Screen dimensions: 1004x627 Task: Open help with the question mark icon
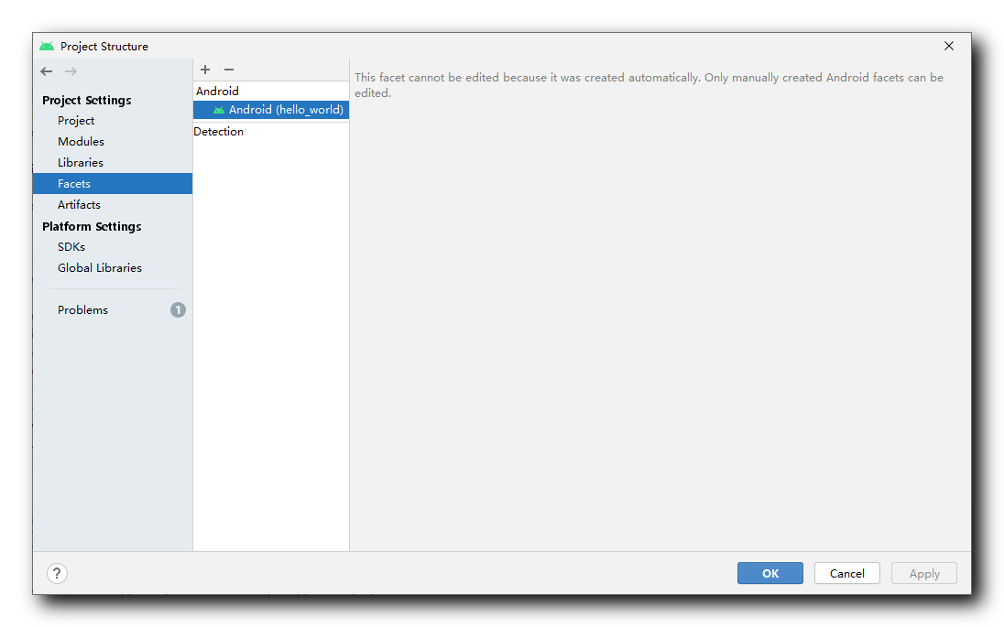click(x=57, y=573)
